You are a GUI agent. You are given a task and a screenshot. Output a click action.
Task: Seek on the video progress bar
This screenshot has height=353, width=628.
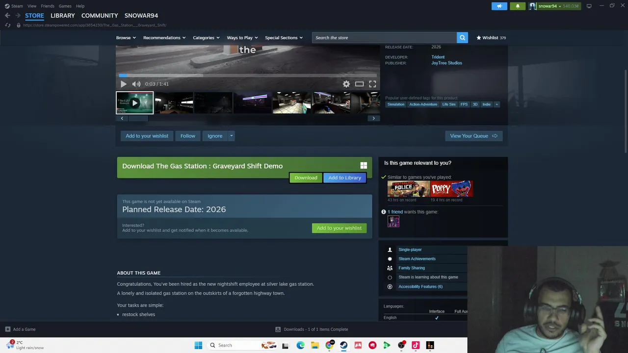tap(248, 76)
